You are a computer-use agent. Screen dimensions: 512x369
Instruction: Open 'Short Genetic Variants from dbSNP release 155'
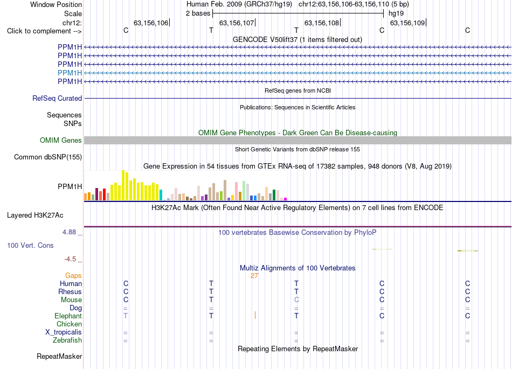pyautogui.click(x=297, y=149)
